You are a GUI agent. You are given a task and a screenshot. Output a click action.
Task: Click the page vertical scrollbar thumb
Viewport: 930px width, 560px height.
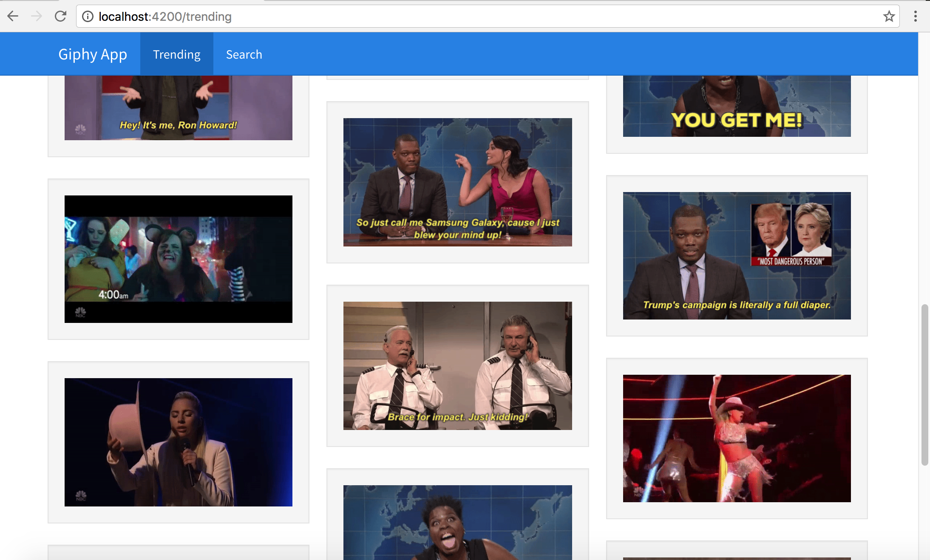coord(924,385)
